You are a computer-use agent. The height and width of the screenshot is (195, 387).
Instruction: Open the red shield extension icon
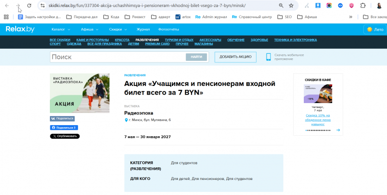351,6
